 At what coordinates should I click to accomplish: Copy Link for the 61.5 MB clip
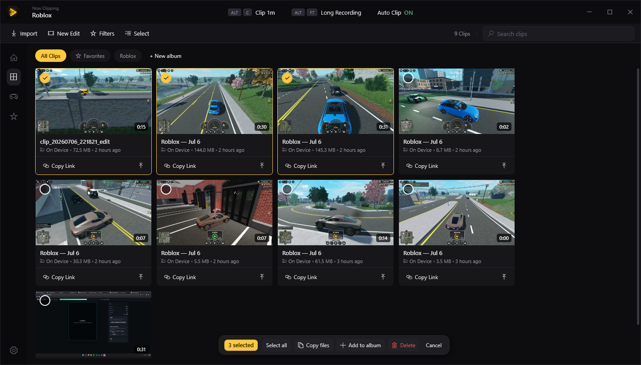[301, 277]
